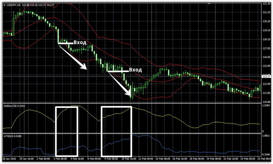This screenshot has height=164, width=273.
Task: Select the second 'Вход' text label
Action: click(135, 70)
